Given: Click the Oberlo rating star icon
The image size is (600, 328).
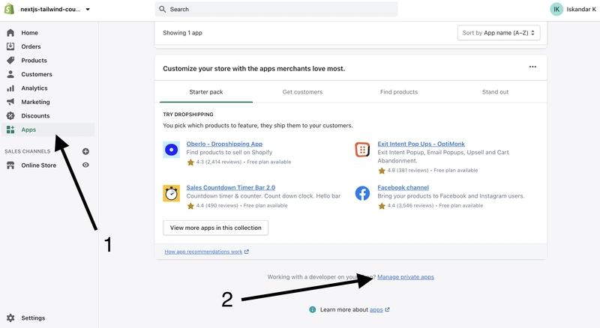Looking at the screenshot, I should pyautogui.click(x=190, y=162).
